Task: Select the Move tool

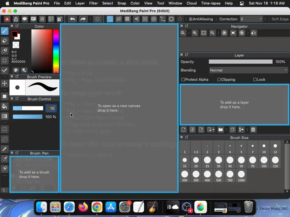Action: click(5, 83)
